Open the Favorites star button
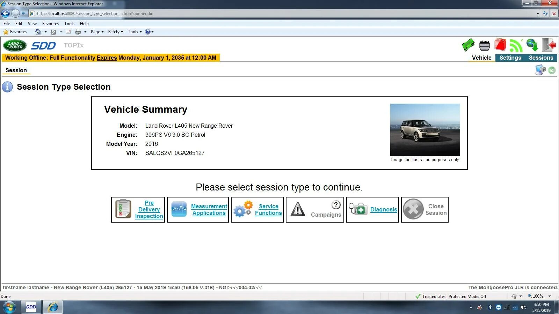This screenshot has height=314, width=559. tap(15, 32)
